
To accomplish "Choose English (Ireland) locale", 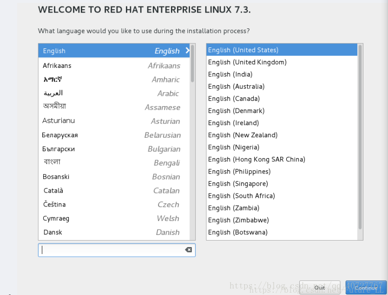I will [x=282, y=123].
